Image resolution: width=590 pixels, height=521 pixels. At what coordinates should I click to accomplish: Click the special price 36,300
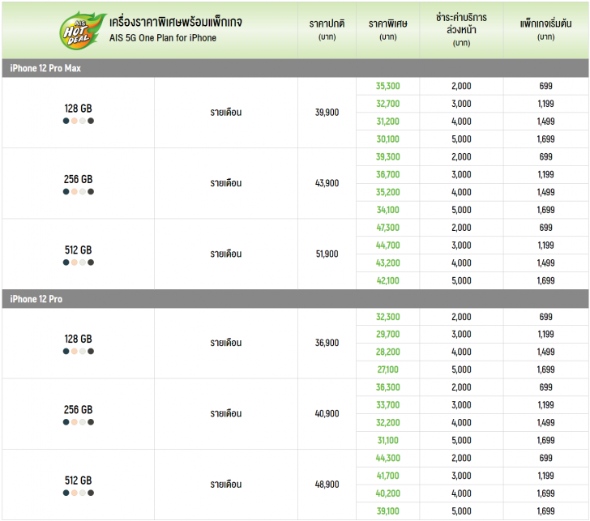click(388, 387)
